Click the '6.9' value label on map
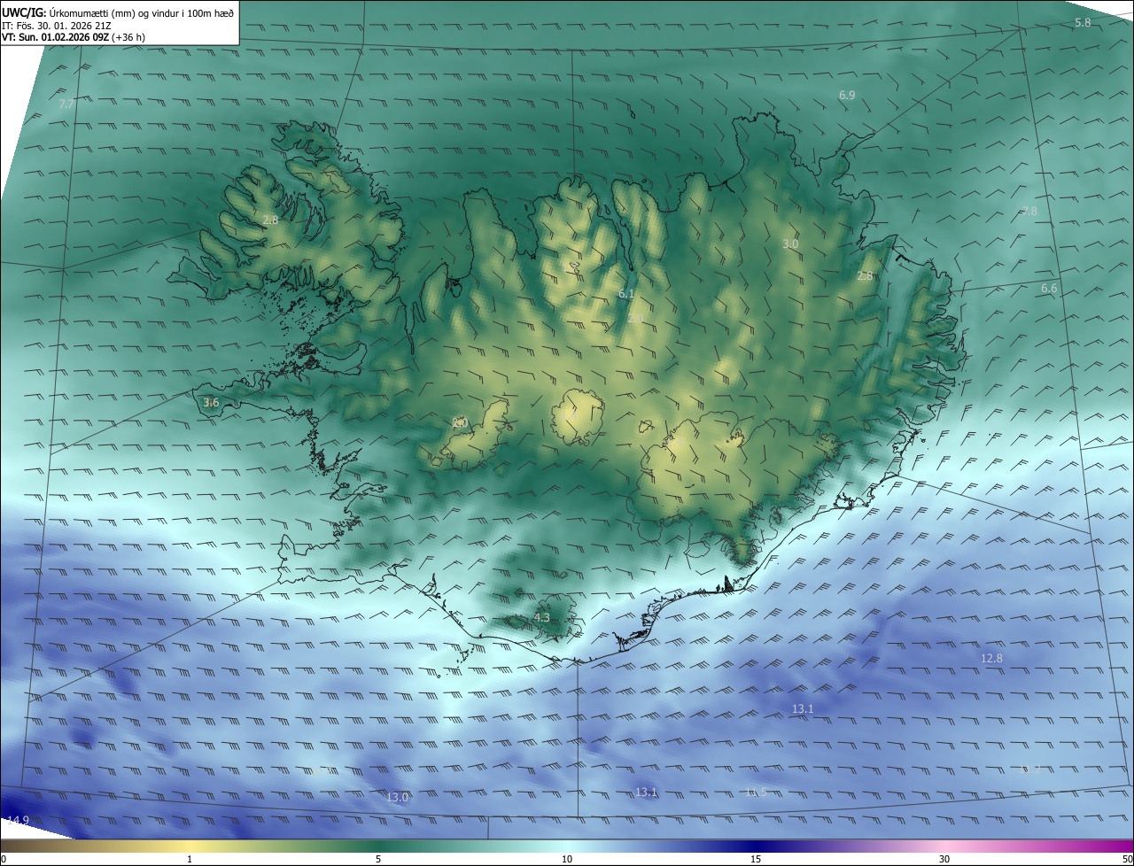Viewport: 1134px width, 866px height. pos(847,95)
